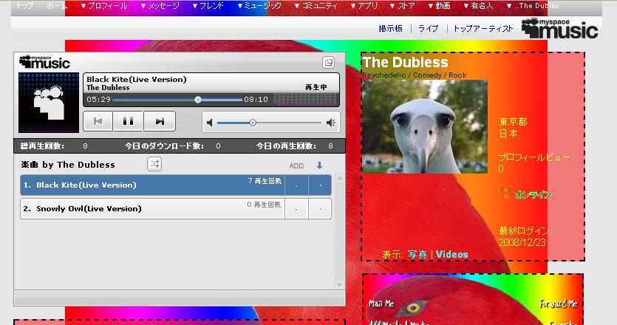
Task: Click The Dubless profile heading
Action: point(406,62)
